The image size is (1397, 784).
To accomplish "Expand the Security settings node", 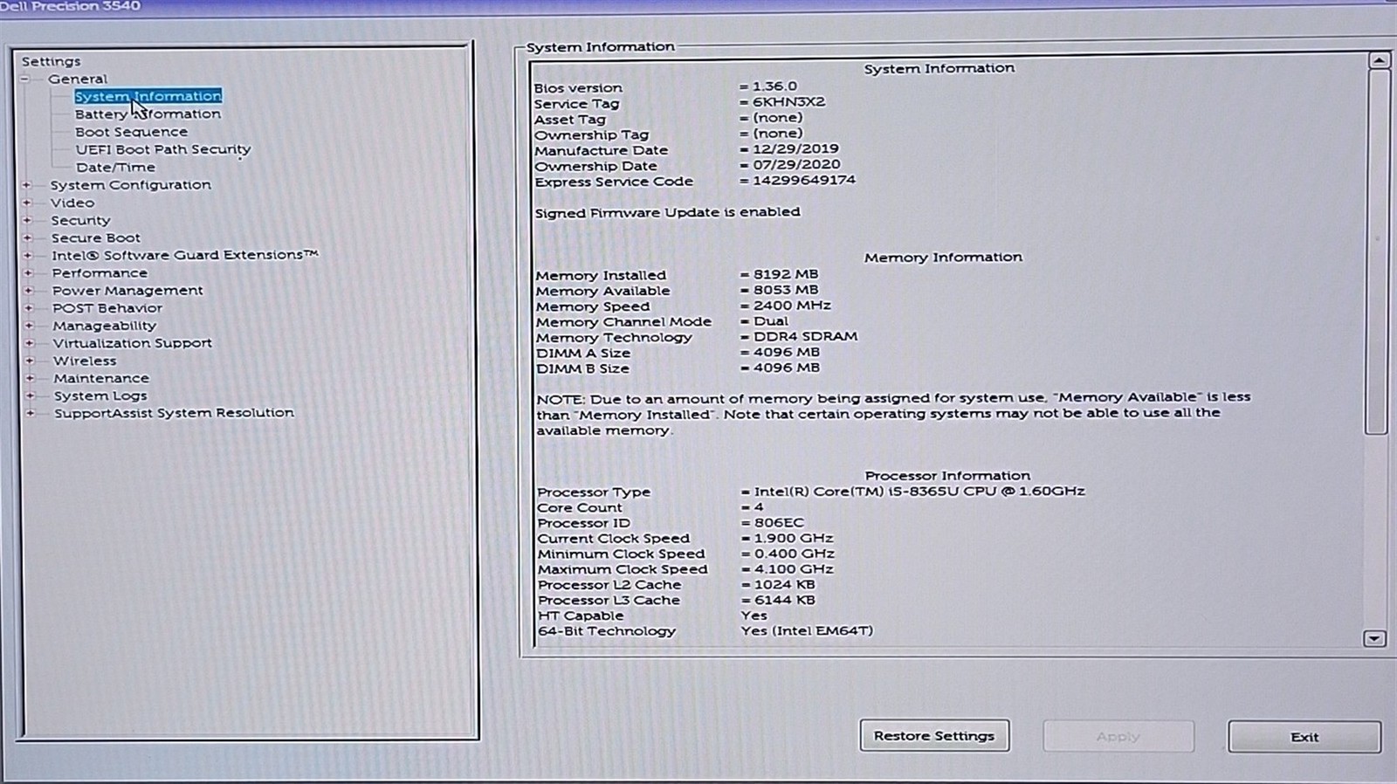I will point(27,220).
